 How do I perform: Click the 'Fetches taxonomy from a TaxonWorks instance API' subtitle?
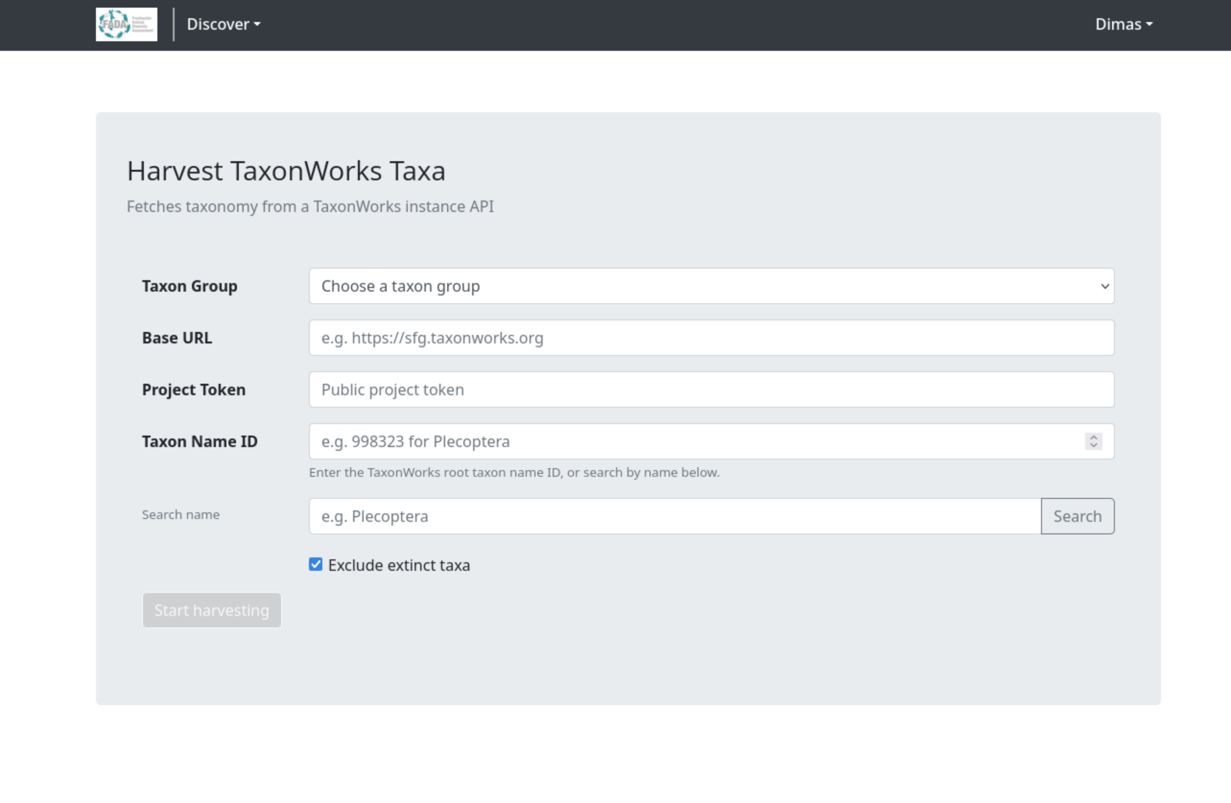[x=310, y=206]
